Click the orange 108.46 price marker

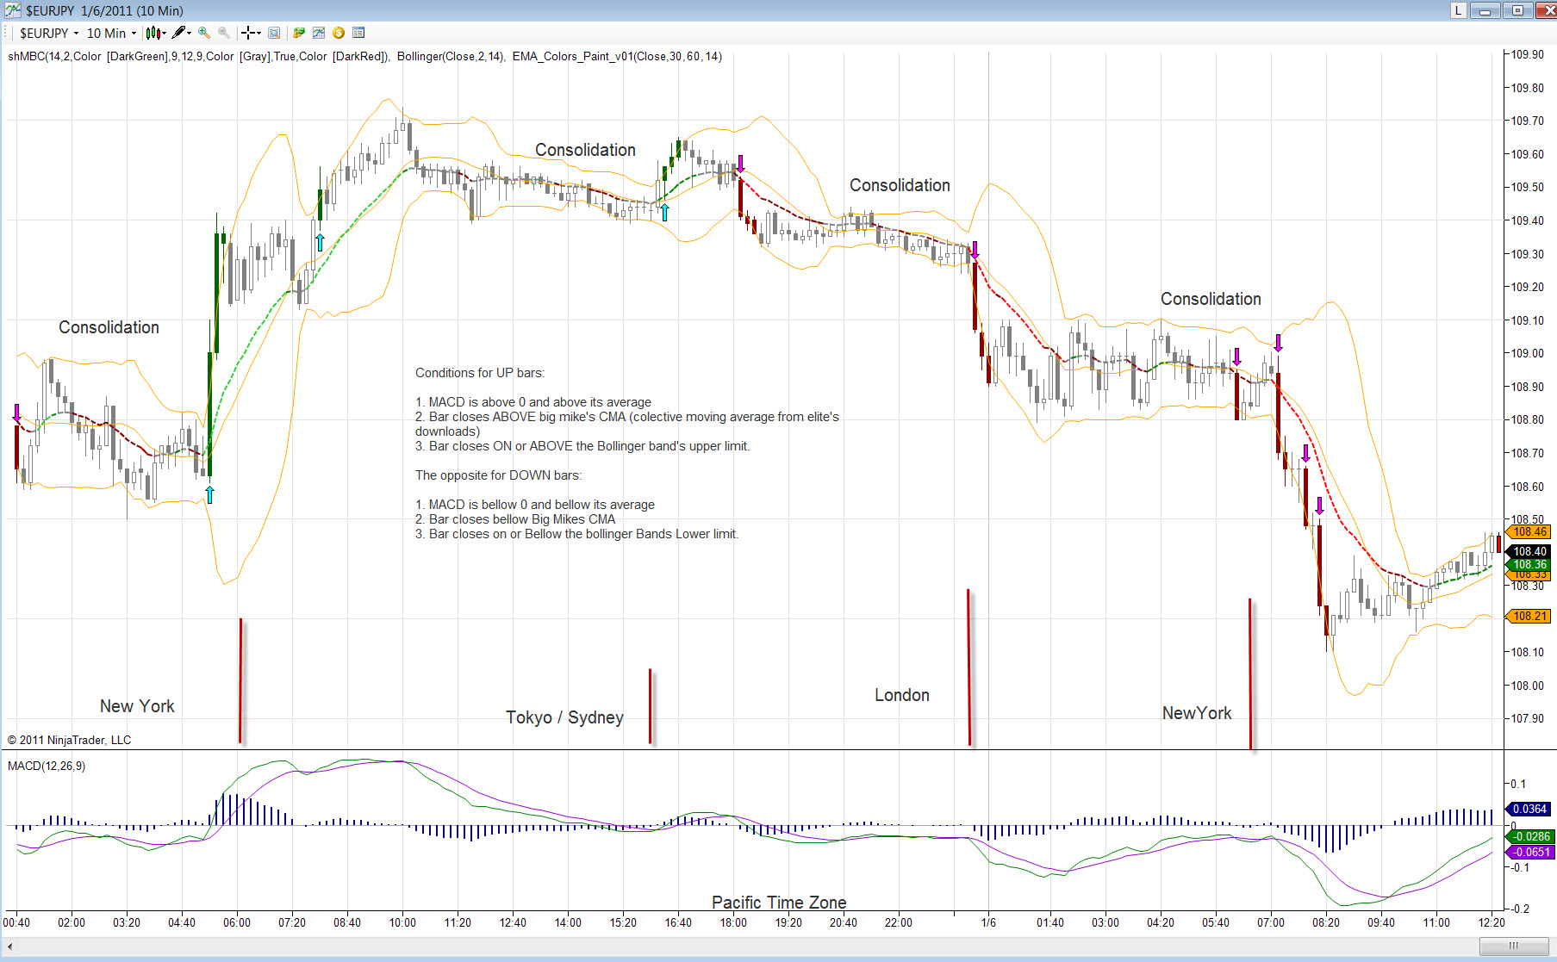[x=1529, y=532]
